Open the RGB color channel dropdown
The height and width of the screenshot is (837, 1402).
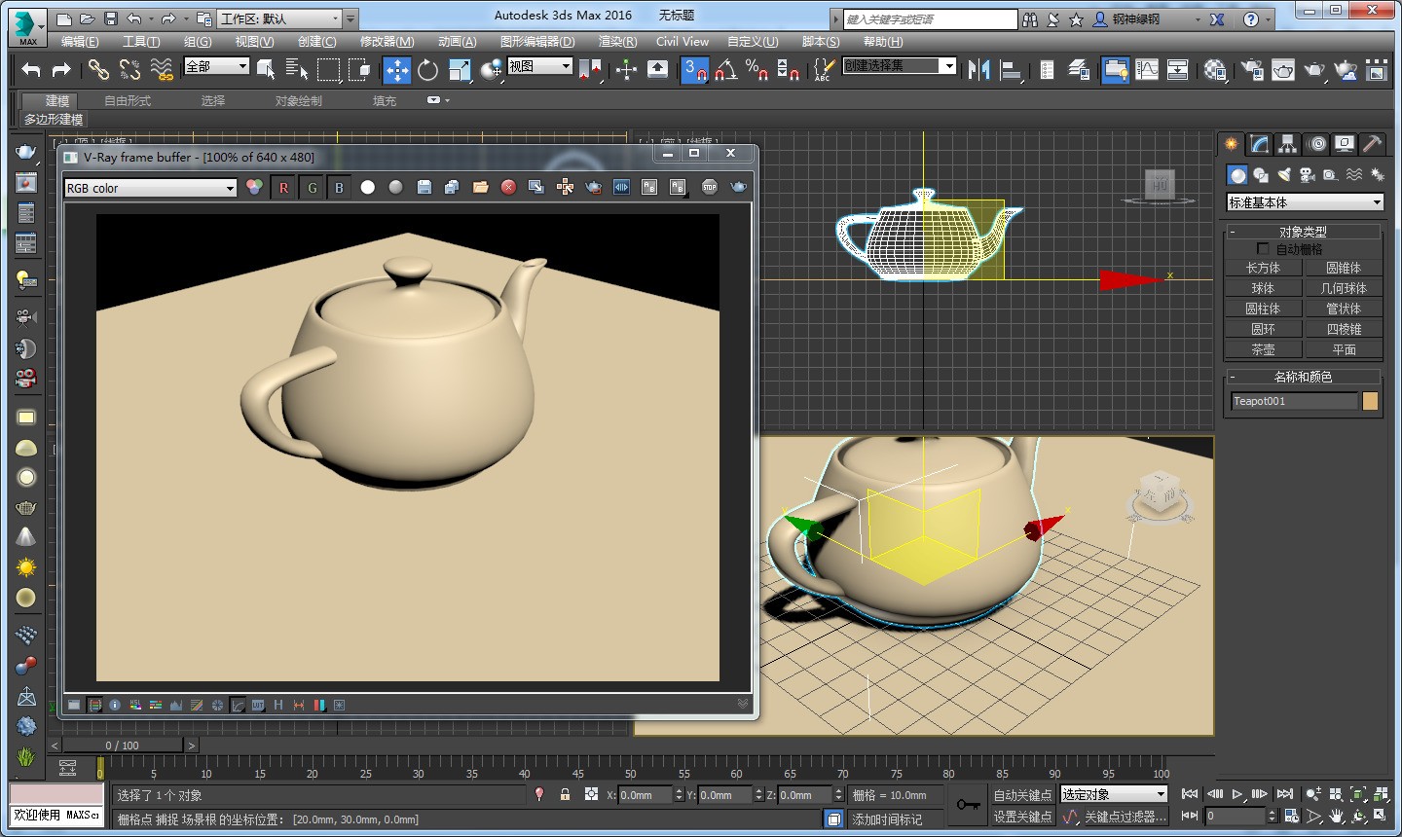click(151, 188)
